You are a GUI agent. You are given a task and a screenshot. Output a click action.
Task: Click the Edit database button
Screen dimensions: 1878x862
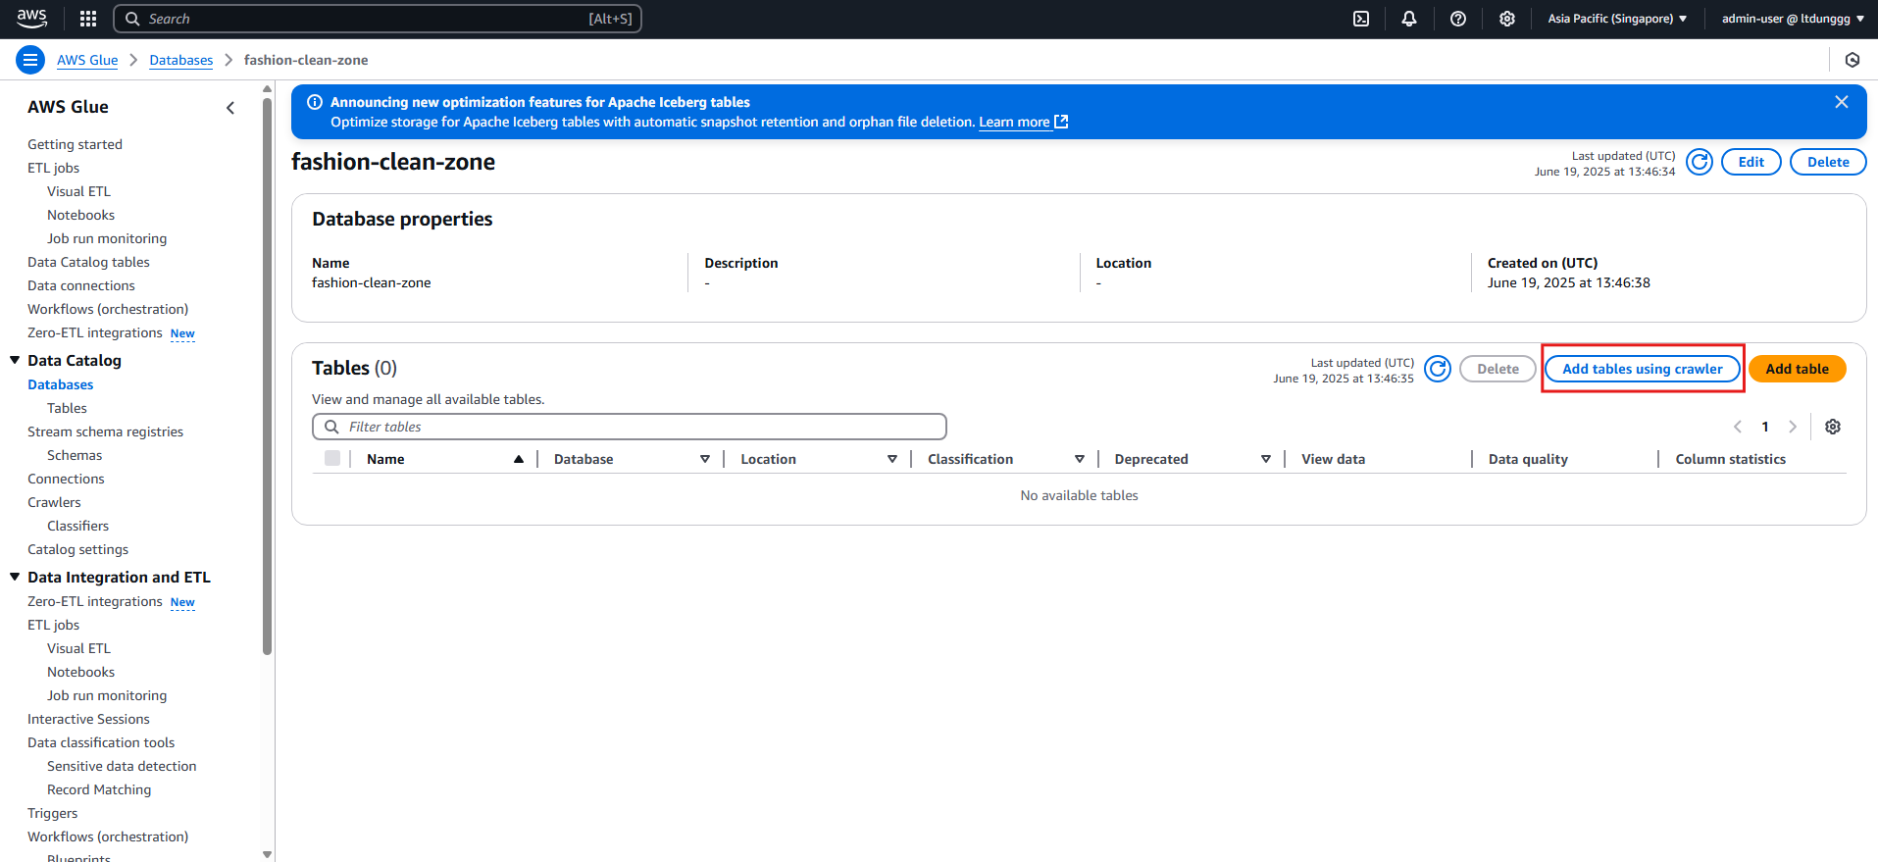coord(1751,162)
